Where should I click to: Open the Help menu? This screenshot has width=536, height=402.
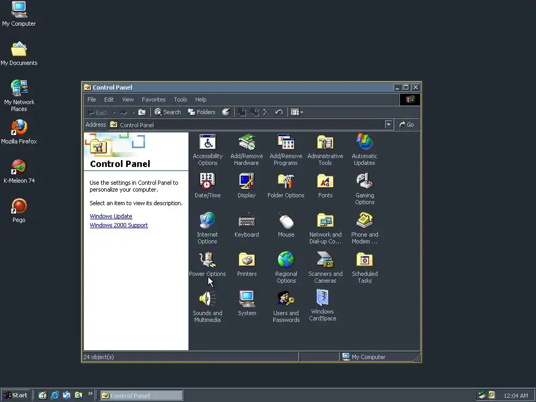[200, 99]
